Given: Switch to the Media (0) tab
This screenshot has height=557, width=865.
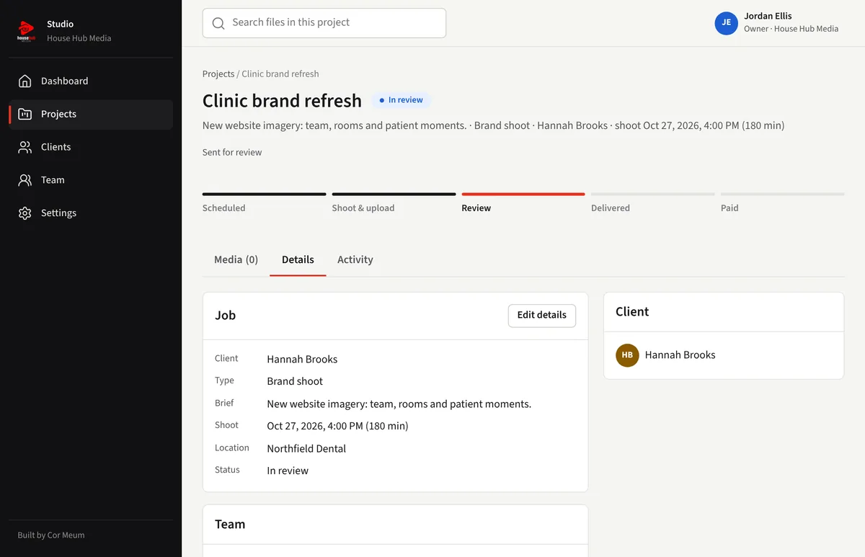Looking at the screenshot, I should click(x=236, y=259).
